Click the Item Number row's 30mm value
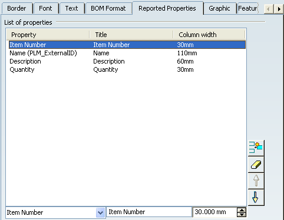Viewport: 284px width, 220px height. (x=185, y=45)
